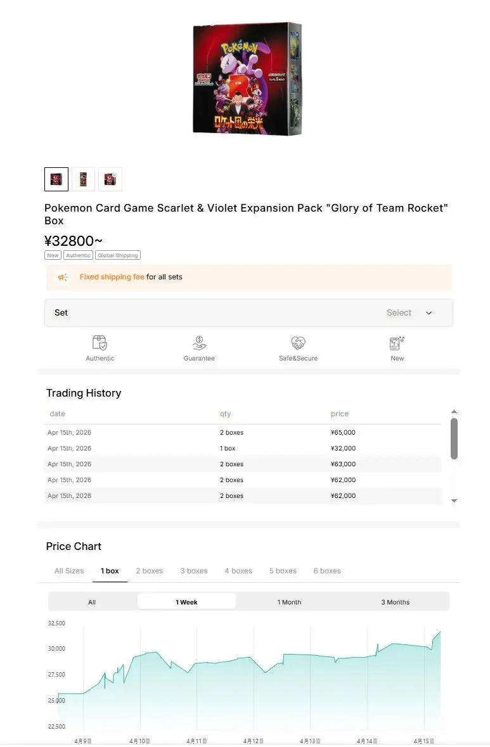Select the 6 boxes price tab
This screenshot has width=490, height=747.
(x=327, y=571)
